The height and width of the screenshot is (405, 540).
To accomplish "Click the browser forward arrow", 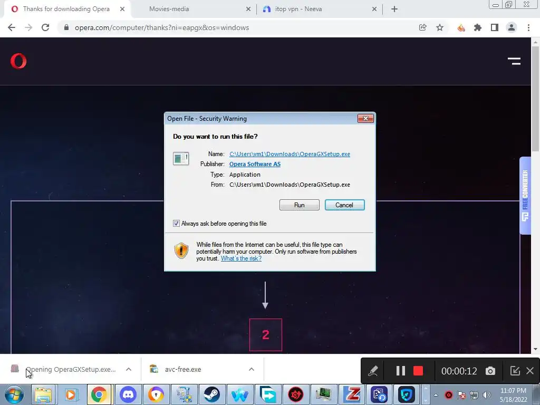I will click(x=28, y=27).
